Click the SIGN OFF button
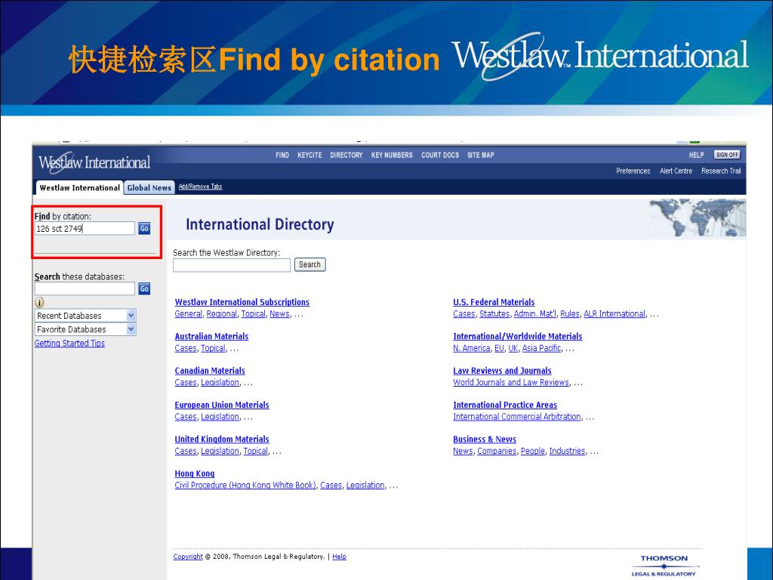 (727, 155)
